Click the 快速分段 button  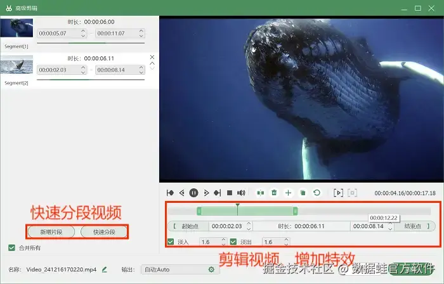coord(104,232)
